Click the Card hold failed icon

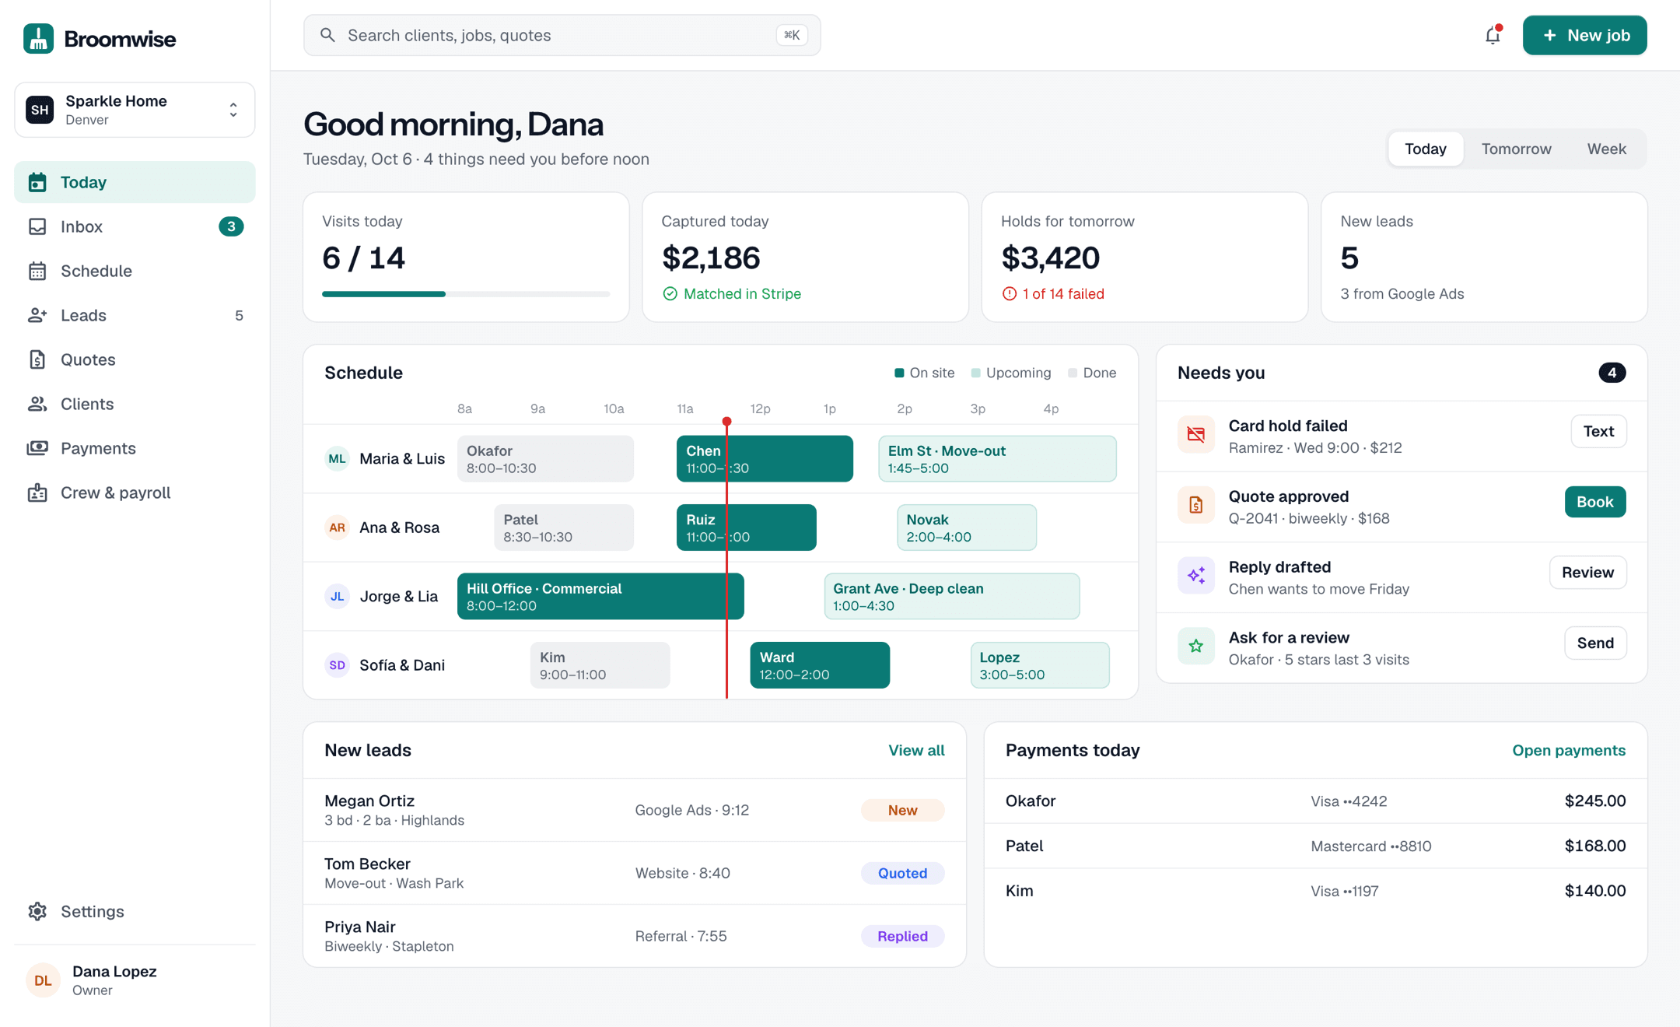click(x=1195, y=434)
